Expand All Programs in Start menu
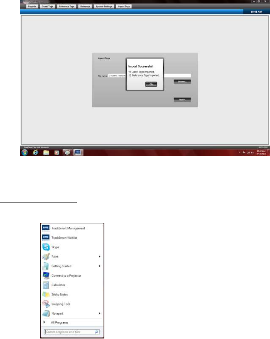 pos(73,322)
